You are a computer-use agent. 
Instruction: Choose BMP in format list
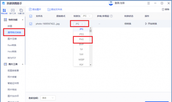[x=81, y=44]
